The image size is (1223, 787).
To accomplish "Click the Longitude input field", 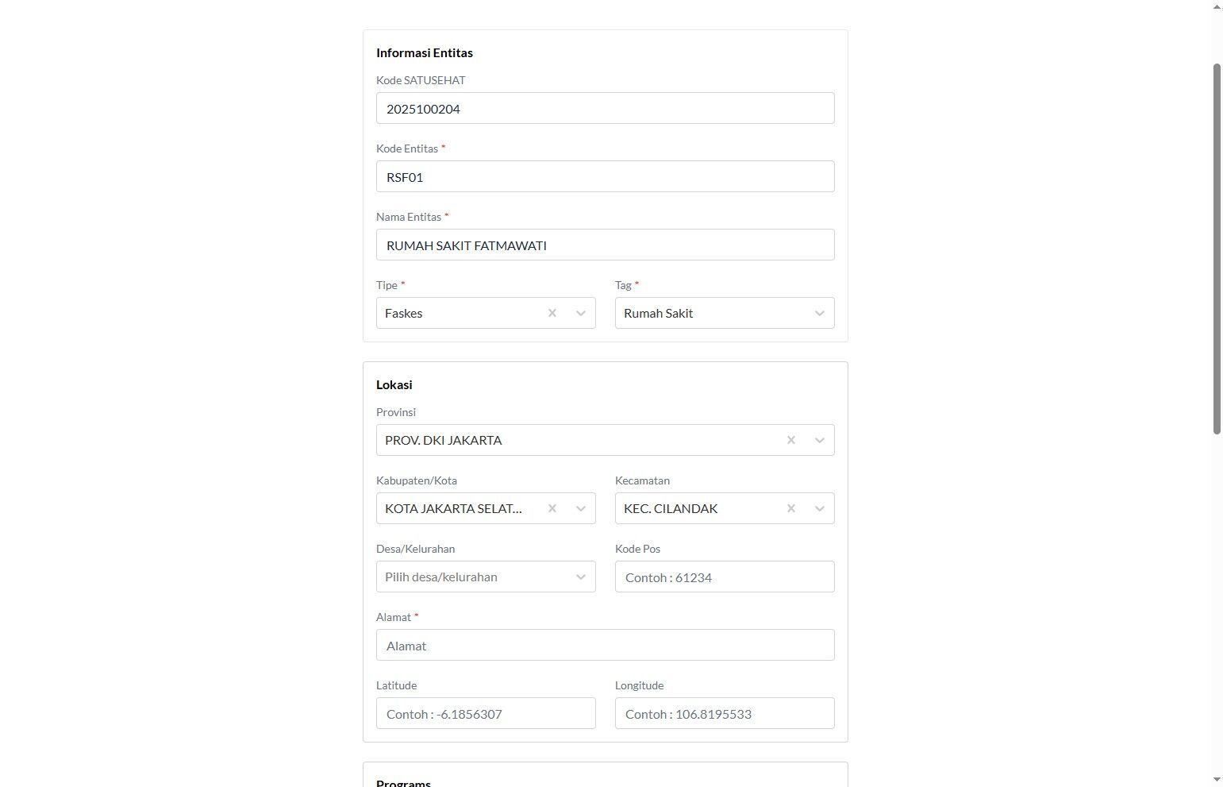I will click(725, 713).
